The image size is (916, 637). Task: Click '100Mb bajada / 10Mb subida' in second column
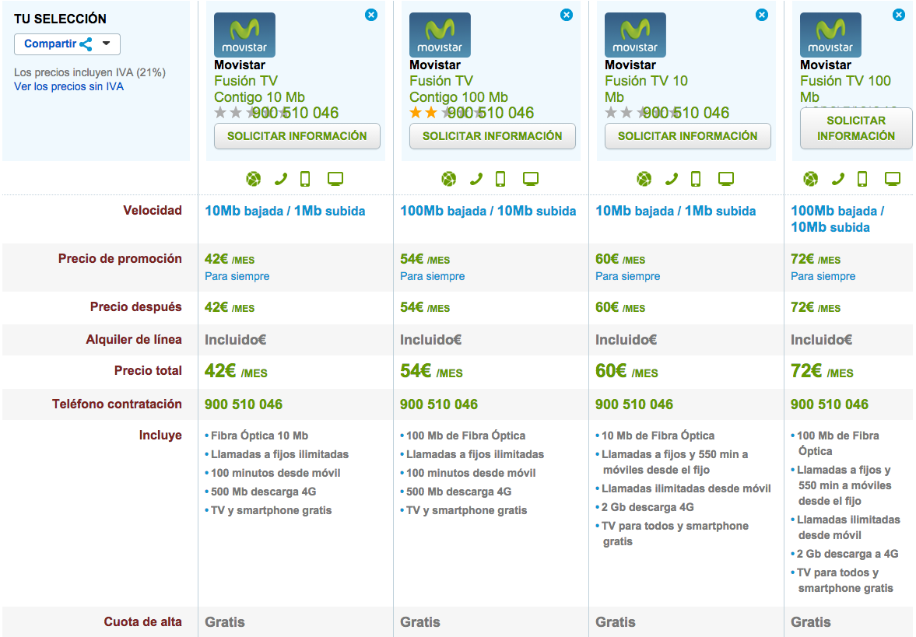488,212
